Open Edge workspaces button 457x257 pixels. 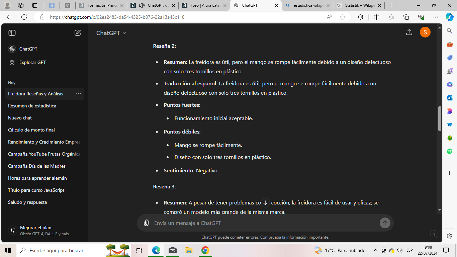(x=21, y=5)
